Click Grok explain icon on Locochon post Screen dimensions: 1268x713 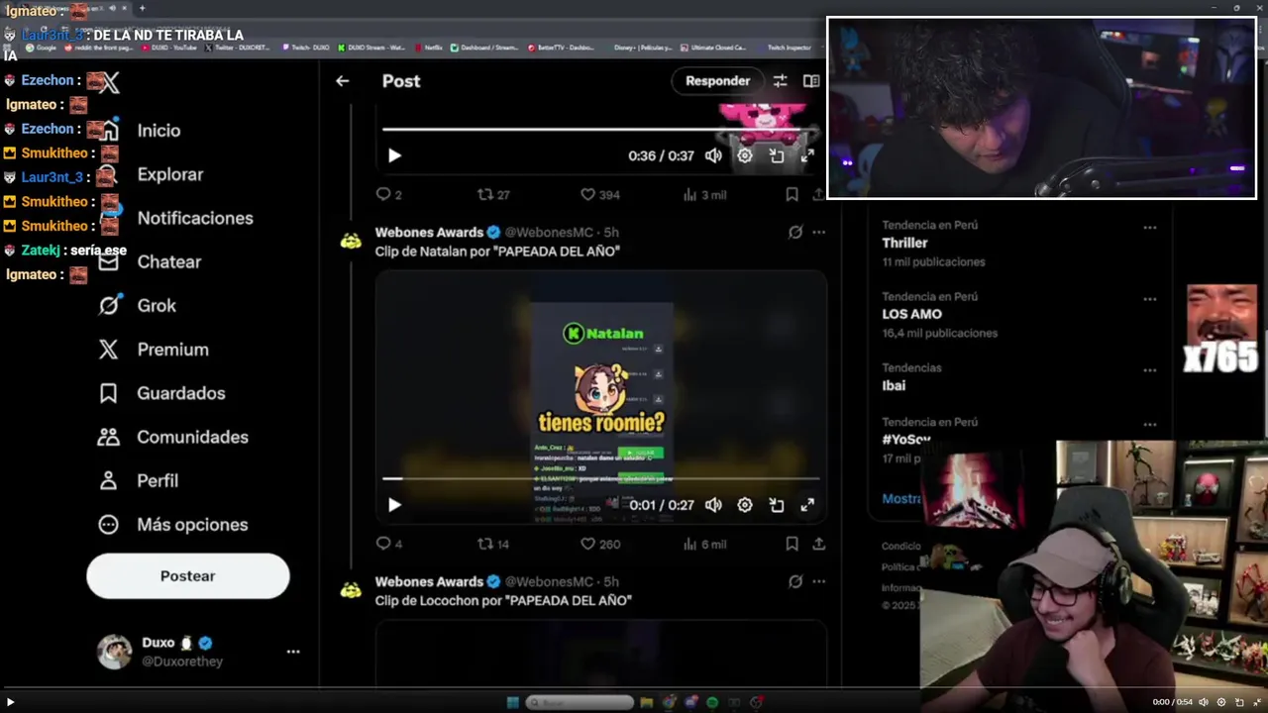(794, 582)
